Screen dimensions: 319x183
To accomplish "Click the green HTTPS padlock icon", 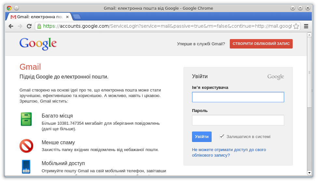I will click(39, 26).
